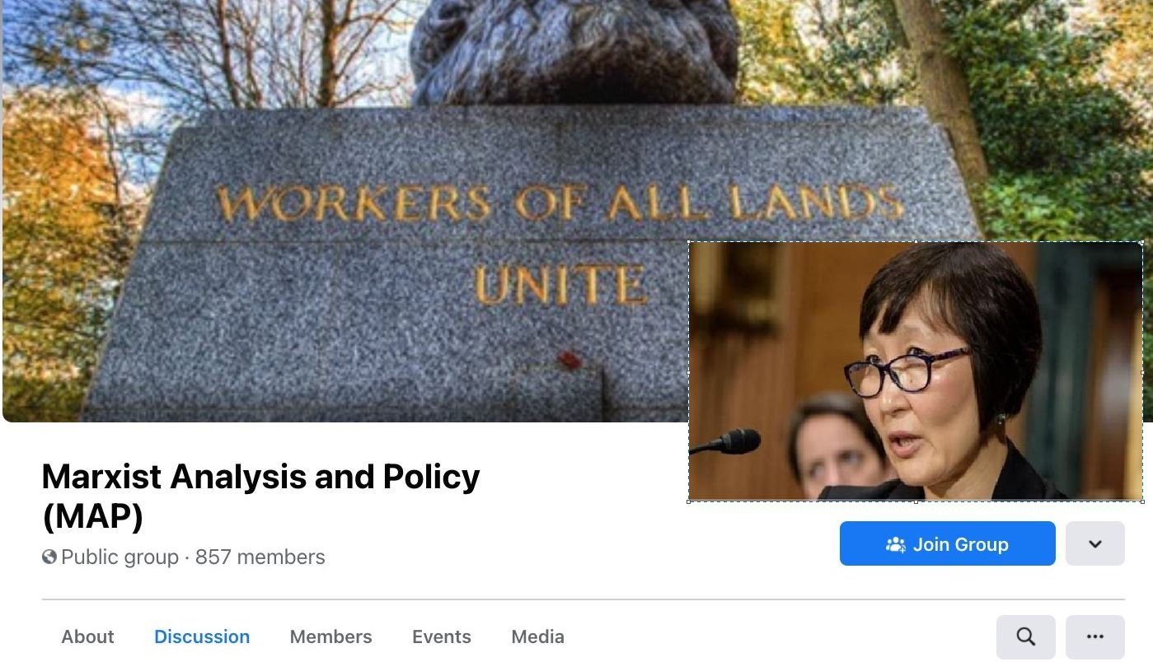The height and width of the screenshot is (662, 1153).
Task: Click the left-middle selection handle of overlaid photo
Action: coord(689,372)
